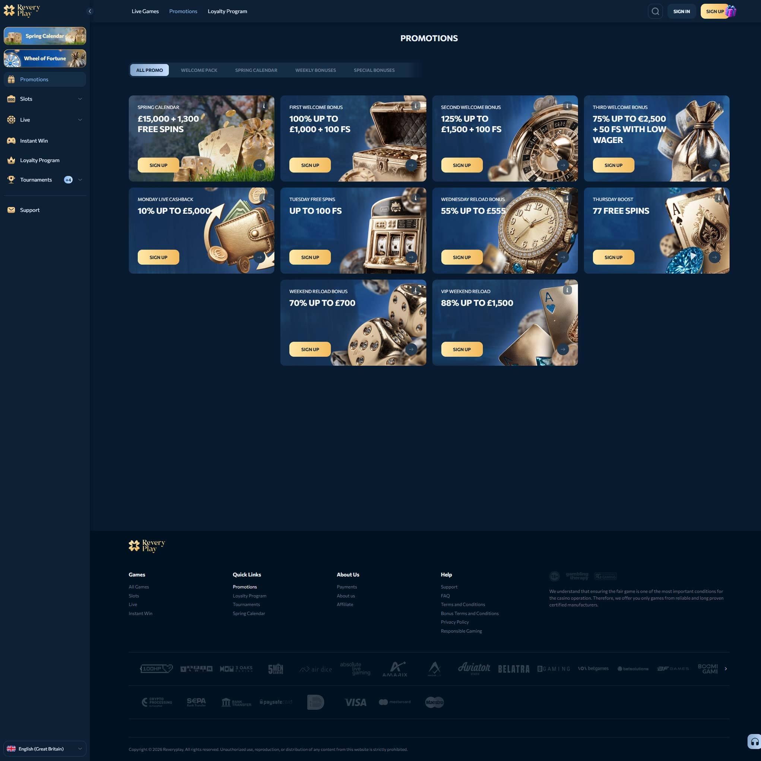
Task: Expand the Tournaments sidebar section
Action: tap(80, 180)
